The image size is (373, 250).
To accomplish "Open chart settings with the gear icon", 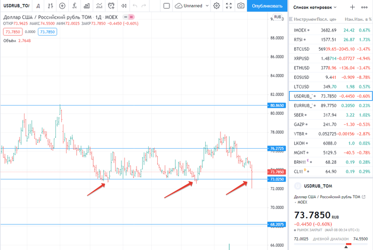I will (216, 6).
